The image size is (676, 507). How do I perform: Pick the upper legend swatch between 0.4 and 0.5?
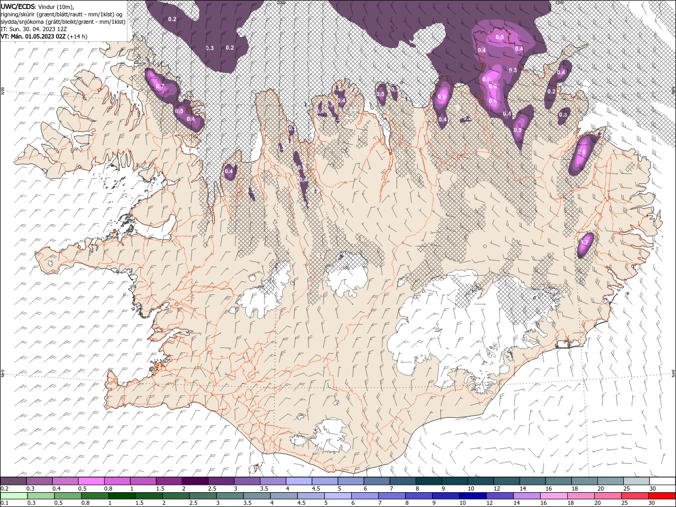click(65, 481)
